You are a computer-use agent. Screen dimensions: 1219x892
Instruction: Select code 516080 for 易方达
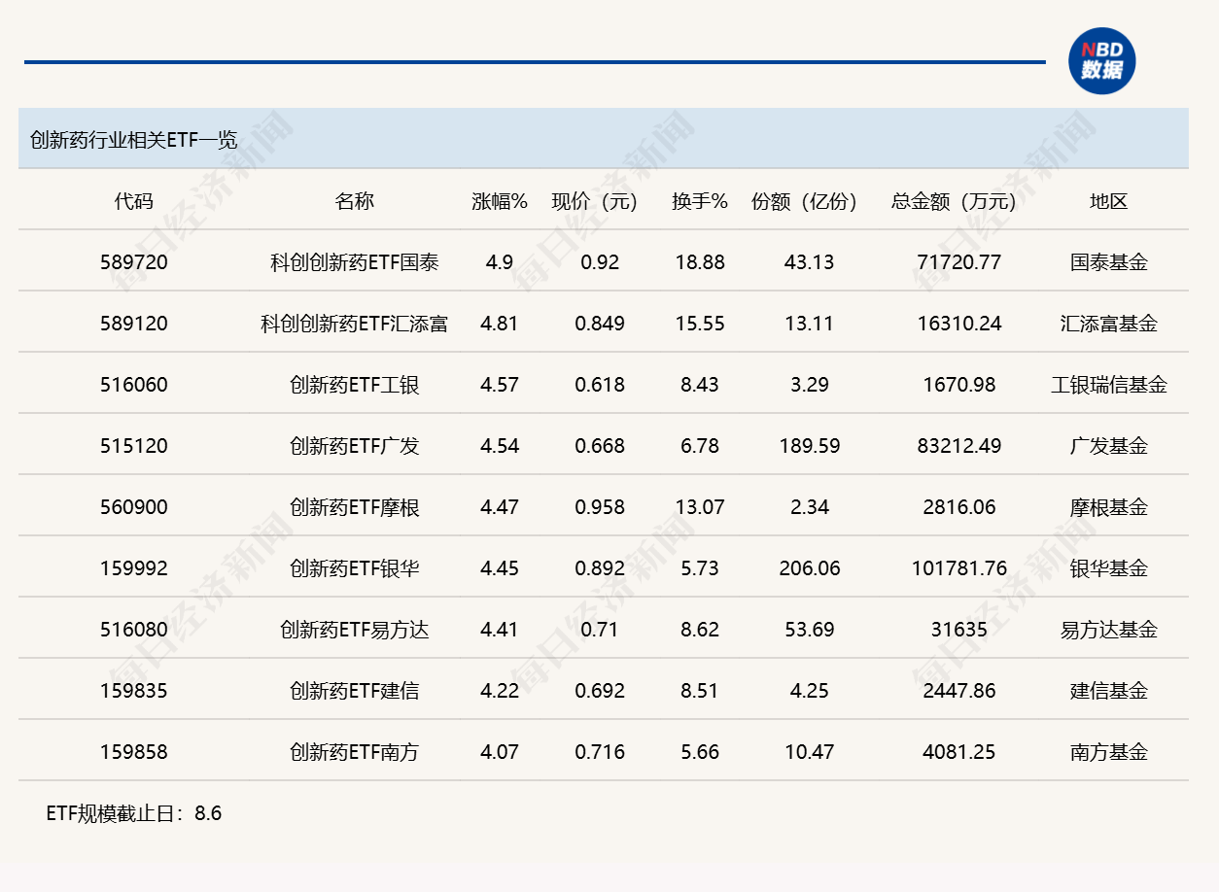(x=134, y=630)
